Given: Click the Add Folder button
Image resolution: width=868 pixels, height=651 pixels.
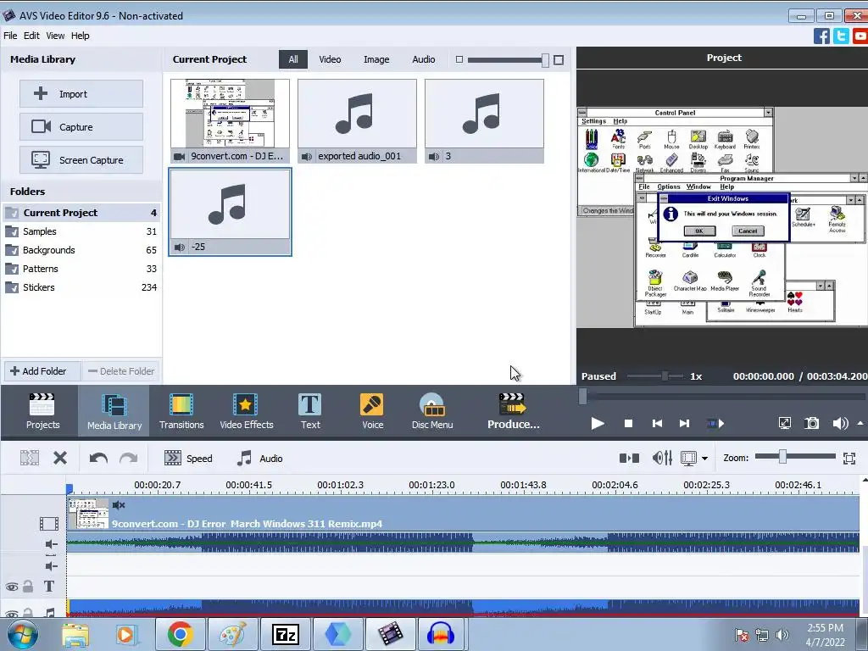Looking at the screenshot, I should coord(42,371).
